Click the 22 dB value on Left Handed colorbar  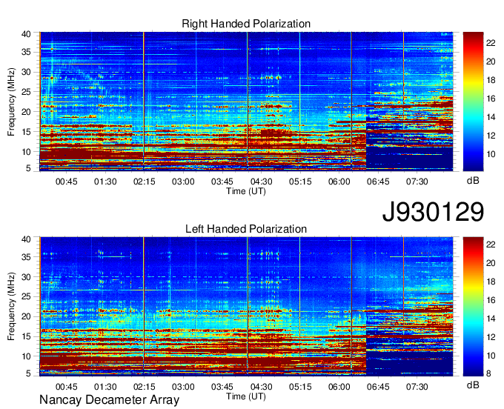click(x=491, y=245)
